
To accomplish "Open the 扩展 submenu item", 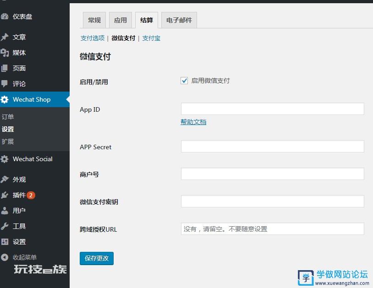I will click(x=8, y=141).
